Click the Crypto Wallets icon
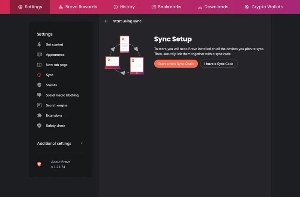Viewport: 300px width, 197px height. pos(247,7)
